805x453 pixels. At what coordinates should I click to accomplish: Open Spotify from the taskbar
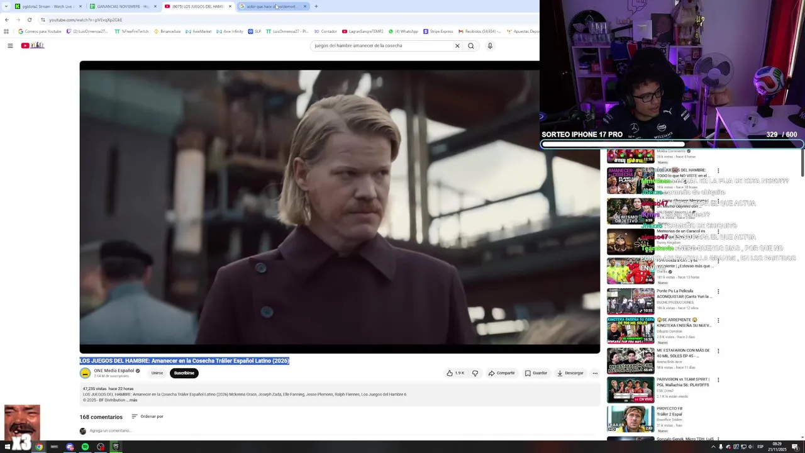pyautogui.click(x=85, y=447)
